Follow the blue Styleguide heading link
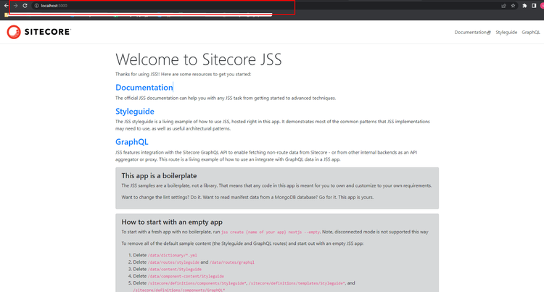 pos(135,111)
